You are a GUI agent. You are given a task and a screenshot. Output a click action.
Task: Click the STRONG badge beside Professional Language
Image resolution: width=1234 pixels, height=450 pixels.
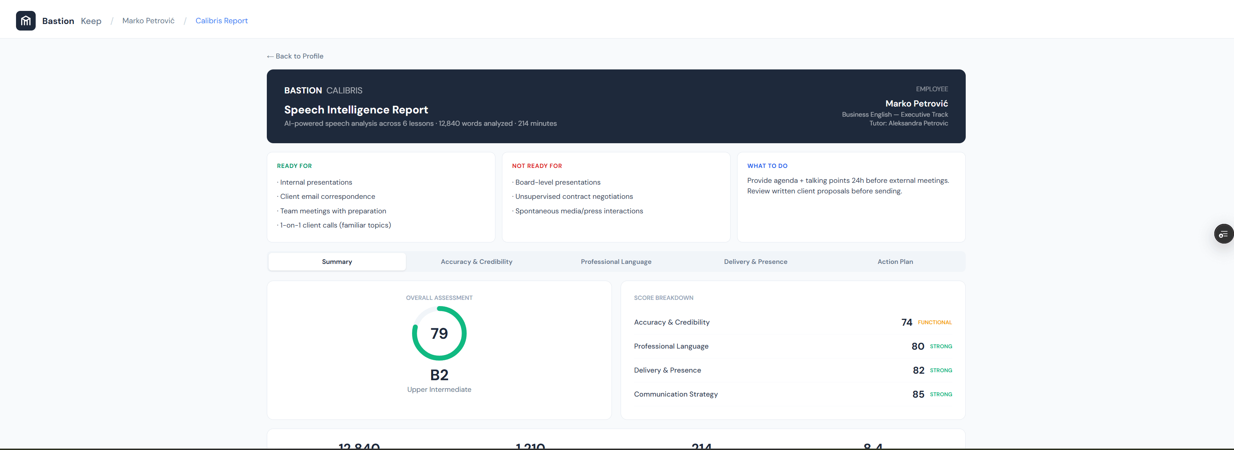pyautogui.click(x=941, y=346)
